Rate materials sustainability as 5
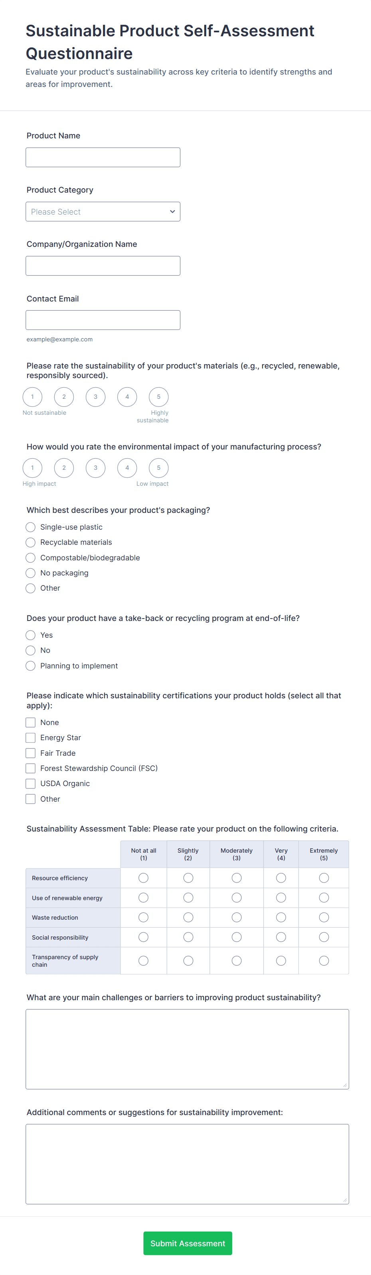Image resolution: width=371 pixels, height=1275 pixels. coord(158,397)
